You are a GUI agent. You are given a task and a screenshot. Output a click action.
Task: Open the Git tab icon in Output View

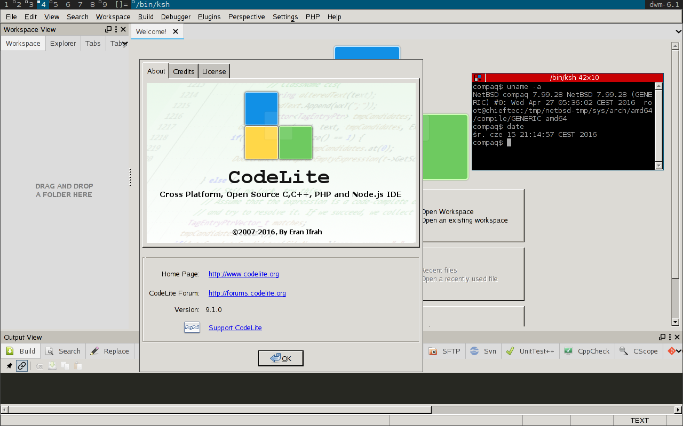click(671, 351)
